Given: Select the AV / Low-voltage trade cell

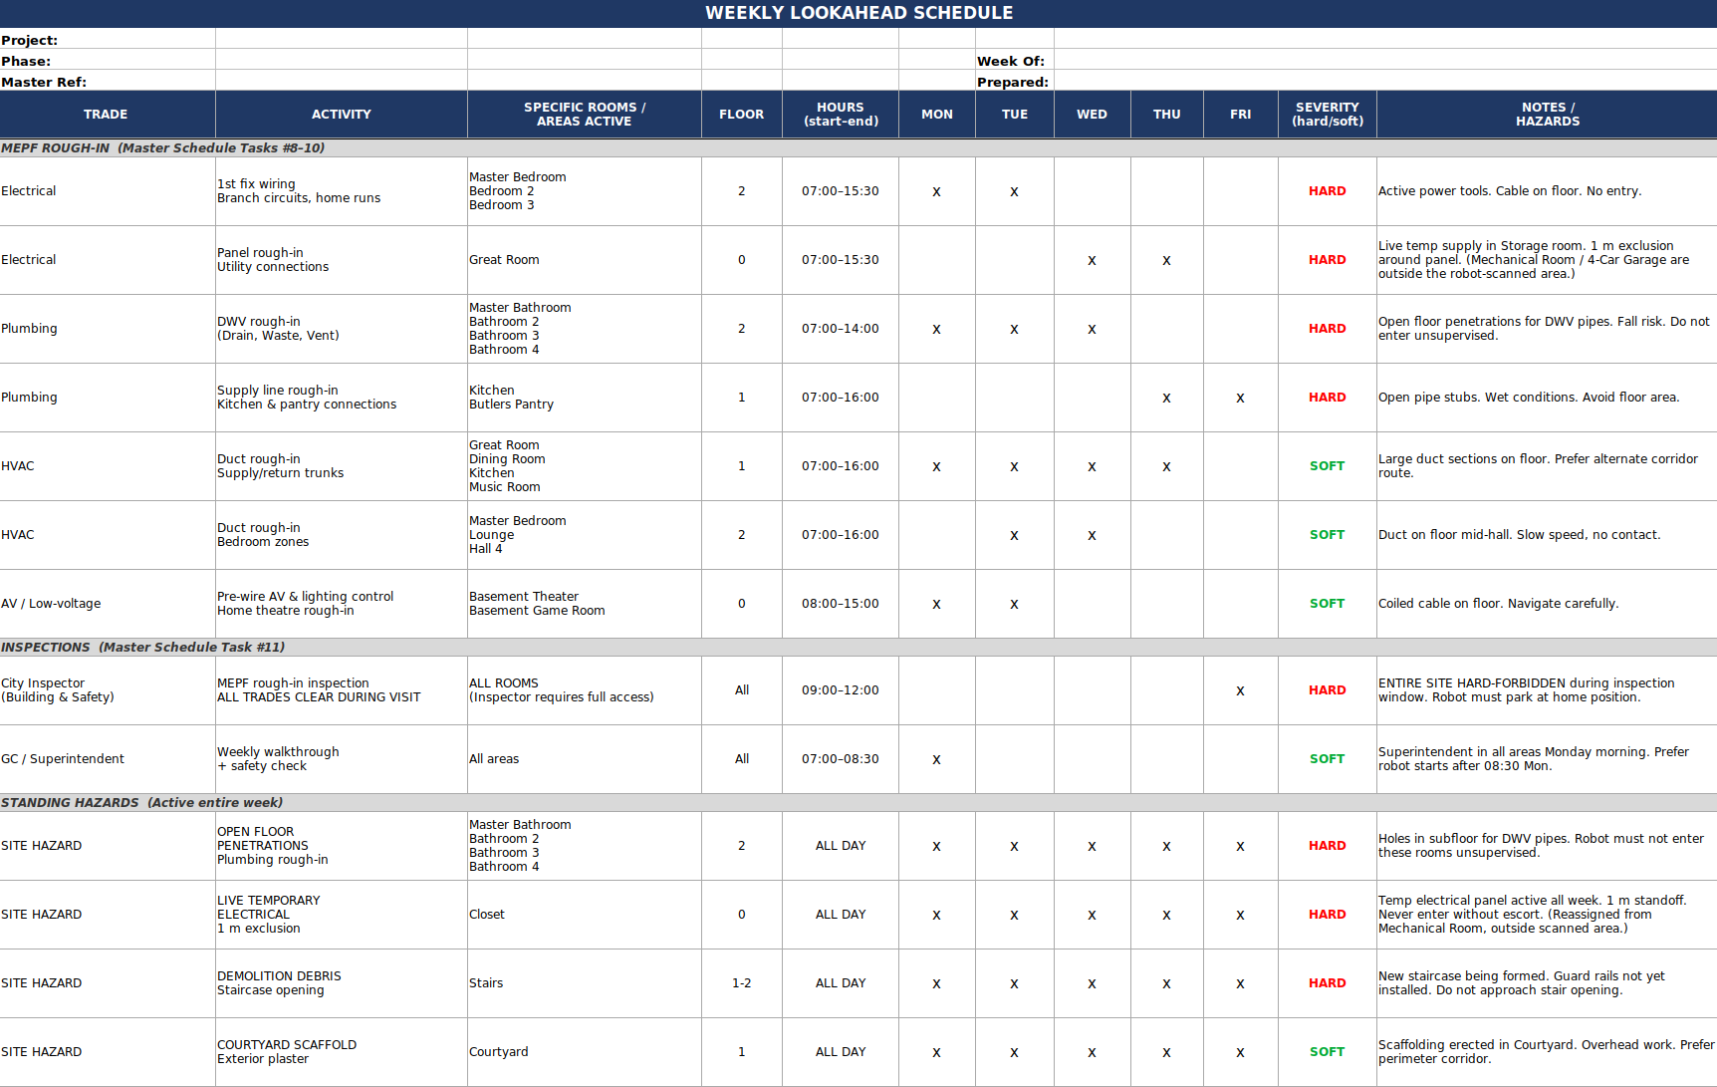Looking at the screenshot, I should [108, 604].
